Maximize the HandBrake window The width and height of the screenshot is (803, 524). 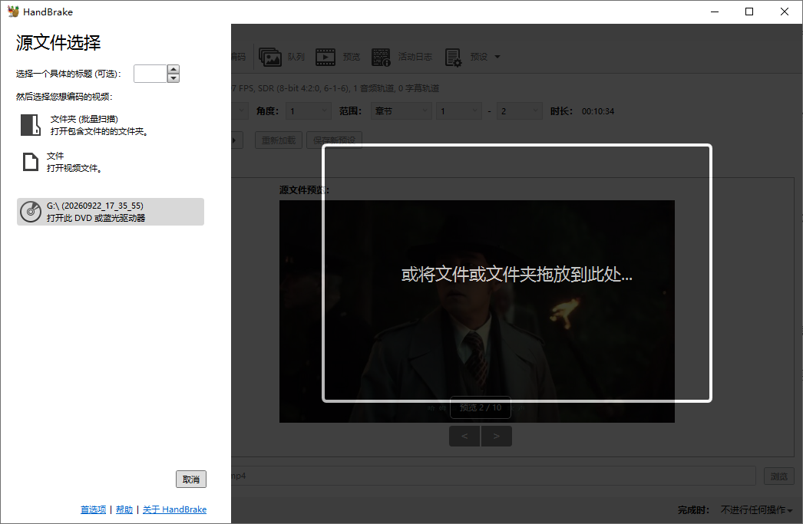[x=749, y=12]
